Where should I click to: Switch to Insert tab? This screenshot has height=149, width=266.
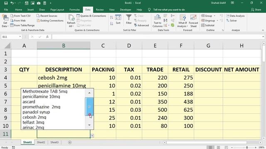tap(30, 10)
